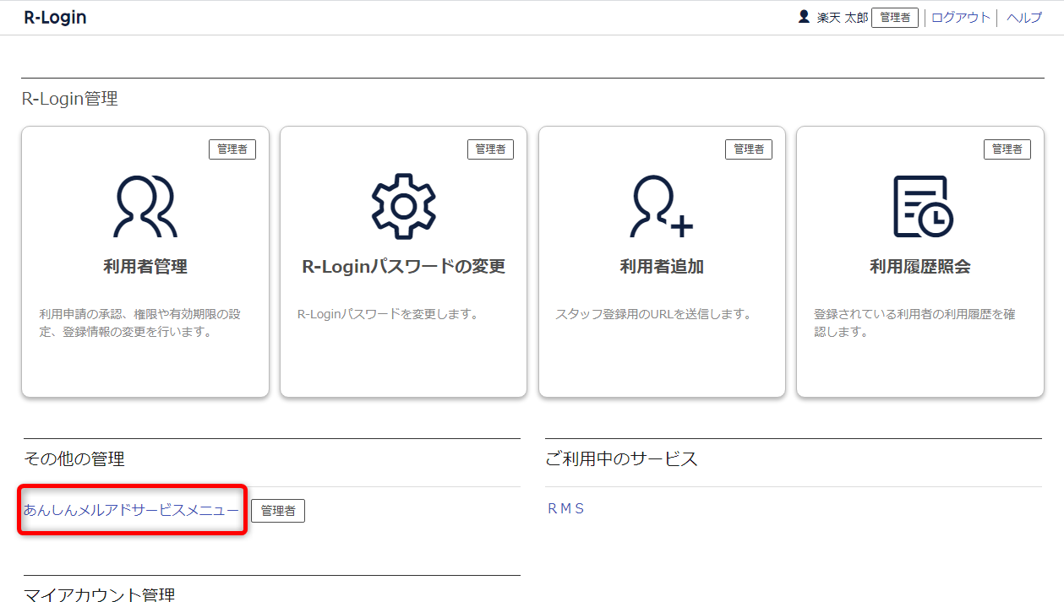Select the 利用者管理 card title
Image resolution: width=1064 pixels, height=602 pixels.
click(145, 267)
